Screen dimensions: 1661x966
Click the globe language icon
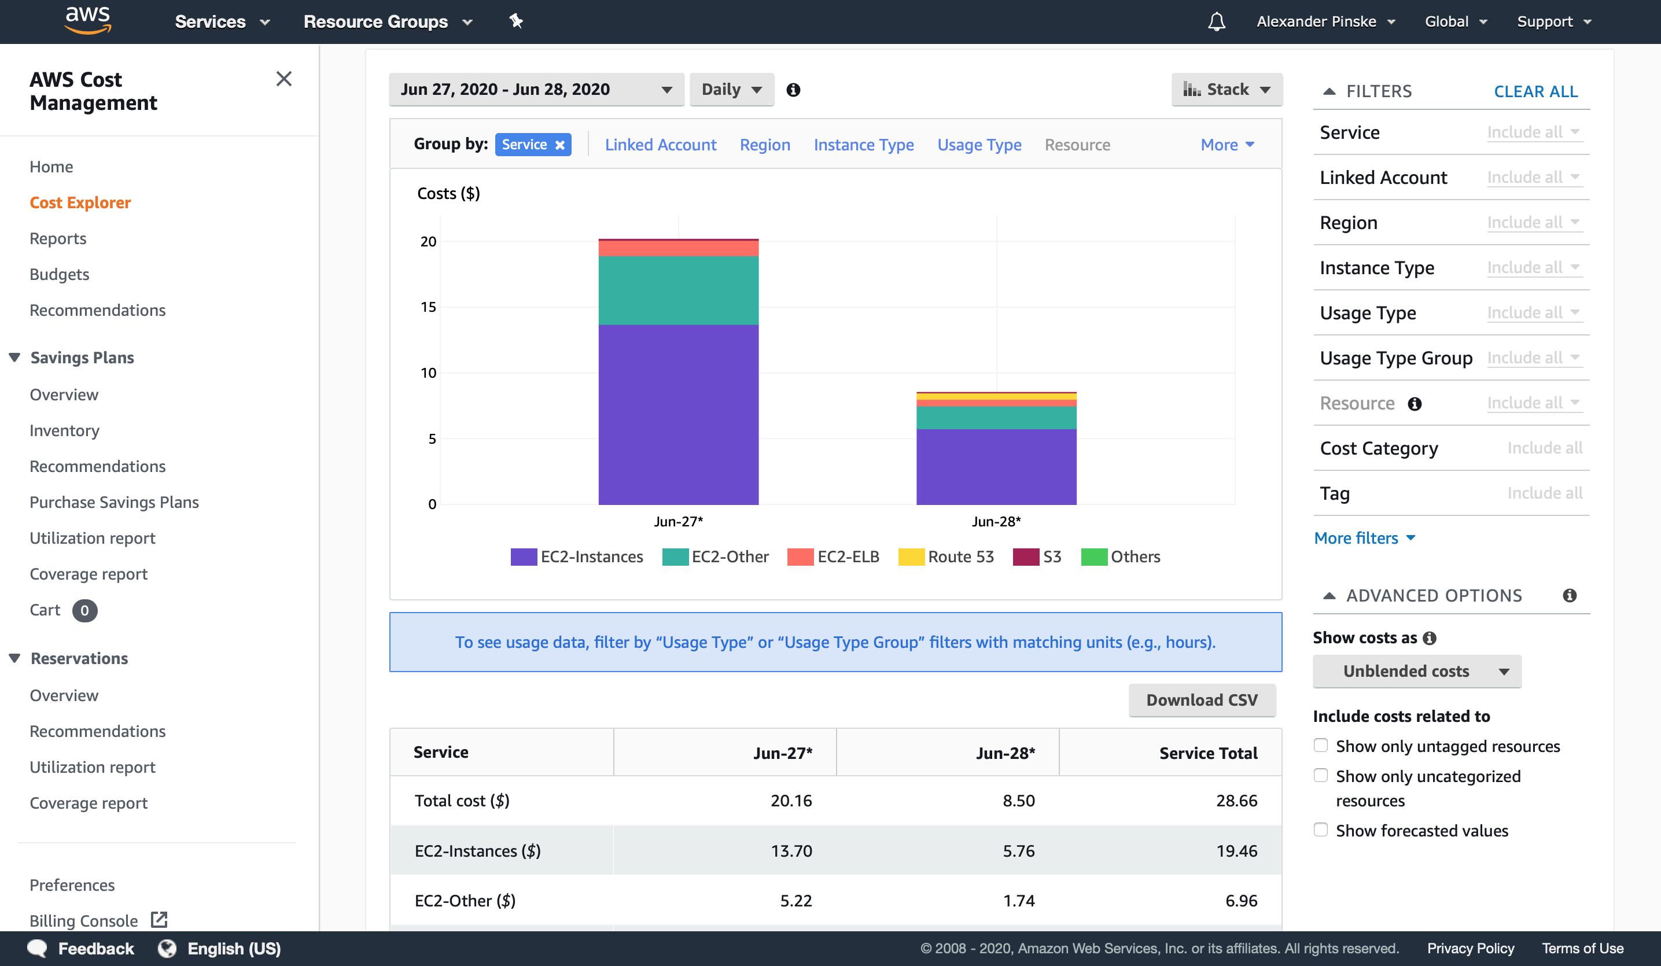pos(167,948)
